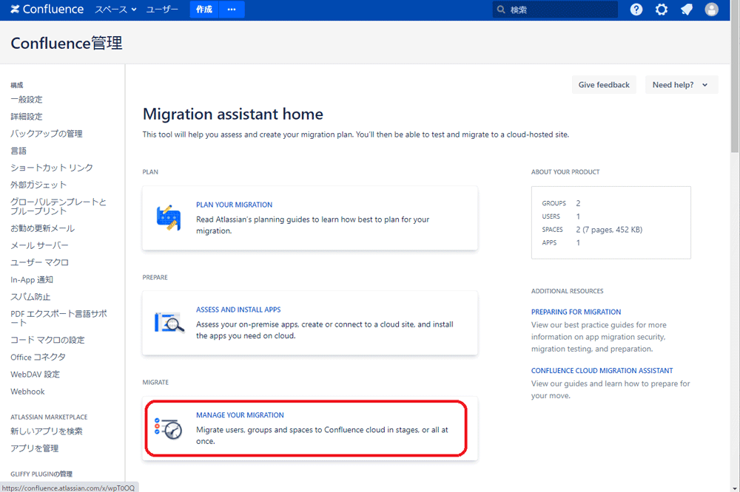Click the 作成 create button

[204, 10]
